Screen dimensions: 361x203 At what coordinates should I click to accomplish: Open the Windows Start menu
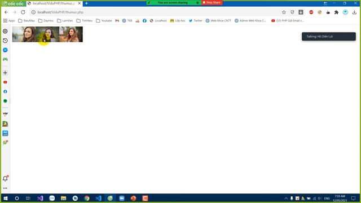6,198
